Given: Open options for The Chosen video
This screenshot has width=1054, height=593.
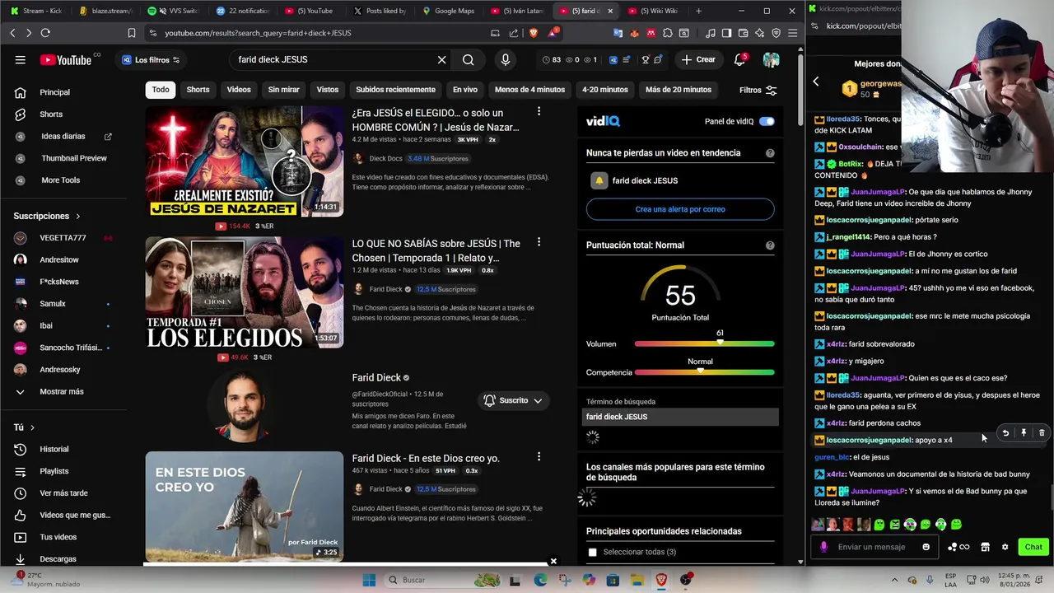Looking at the screenshot, I should (539, 242).
